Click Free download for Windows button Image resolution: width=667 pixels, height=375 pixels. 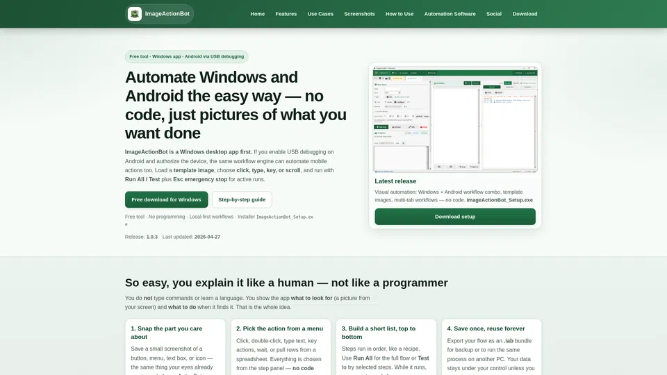coord(166,199)
